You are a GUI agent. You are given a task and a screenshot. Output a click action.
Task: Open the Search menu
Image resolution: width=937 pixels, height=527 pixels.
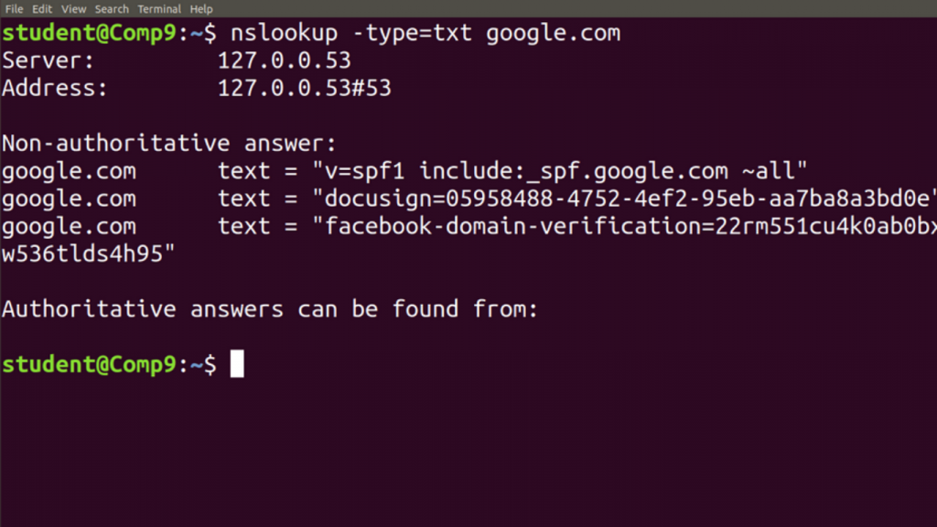coord(111,8)
